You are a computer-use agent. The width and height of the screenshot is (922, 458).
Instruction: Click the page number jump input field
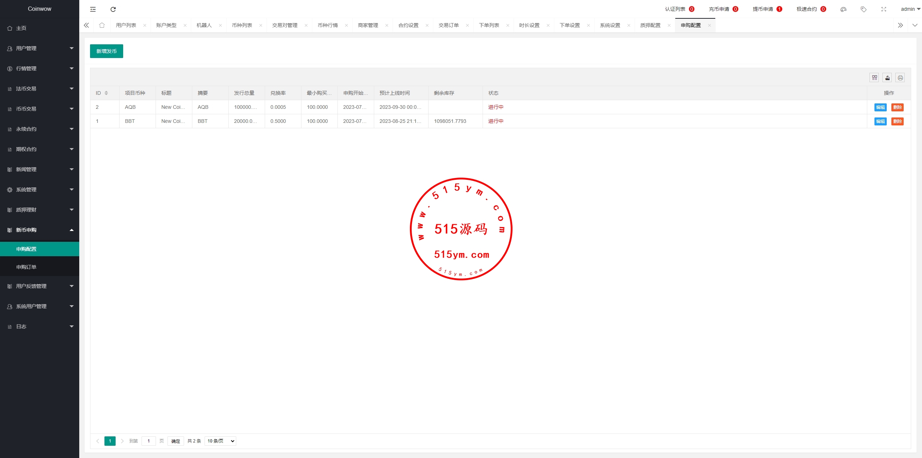coord(148,441)
